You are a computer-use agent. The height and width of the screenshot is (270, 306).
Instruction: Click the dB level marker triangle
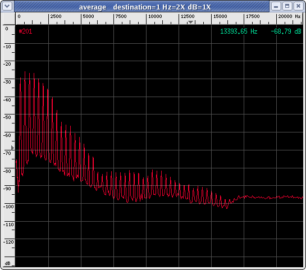click(13, 148)
